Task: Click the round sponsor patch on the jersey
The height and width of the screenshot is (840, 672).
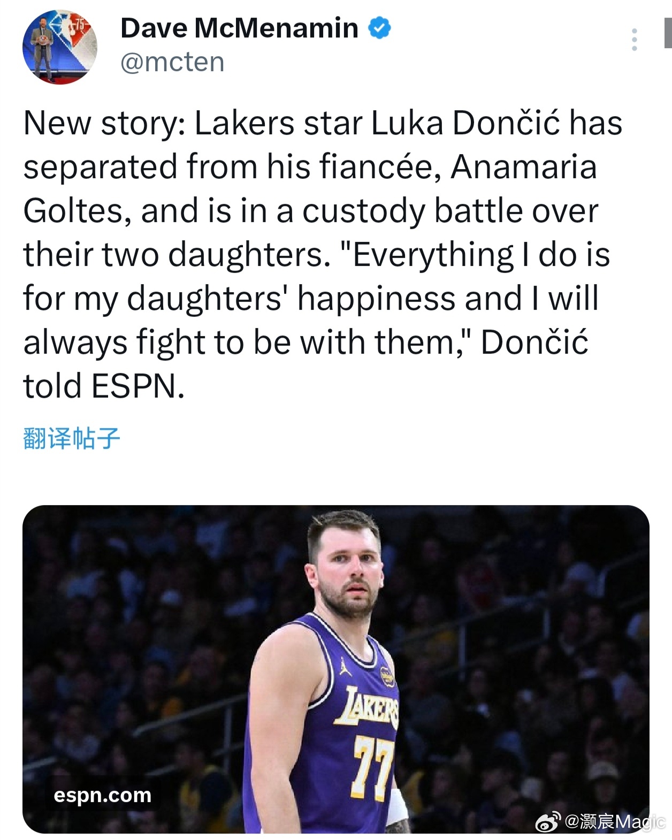Action: coord(386,677)
